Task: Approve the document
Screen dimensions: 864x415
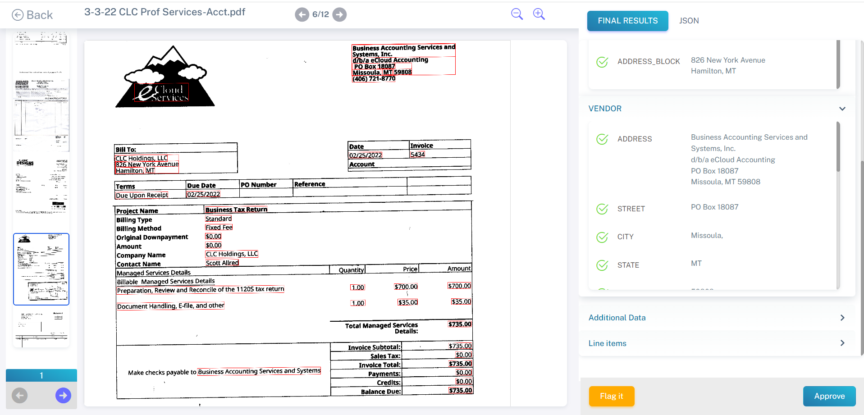Action: pos(829,396)
